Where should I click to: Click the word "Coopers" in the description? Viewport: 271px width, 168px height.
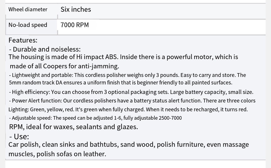[x=55, y=66]
